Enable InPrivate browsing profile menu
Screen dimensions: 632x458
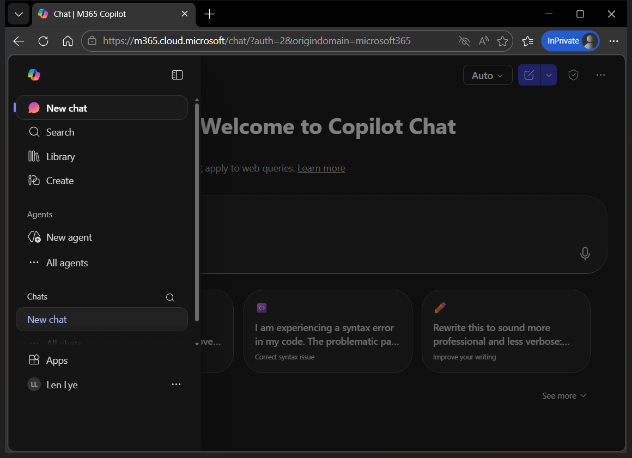(570, 41)
